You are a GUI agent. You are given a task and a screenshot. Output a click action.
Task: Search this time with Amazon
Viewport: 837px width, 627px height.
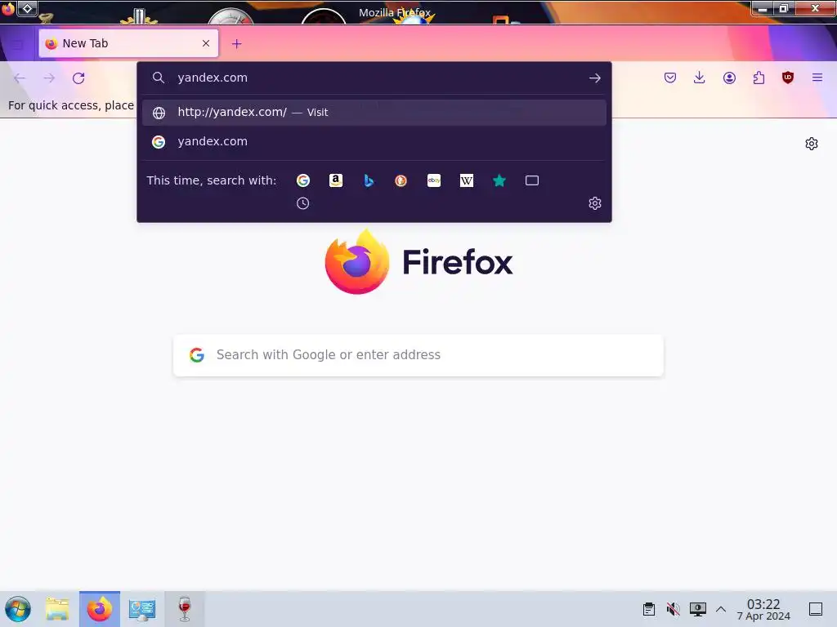[336, 180]
